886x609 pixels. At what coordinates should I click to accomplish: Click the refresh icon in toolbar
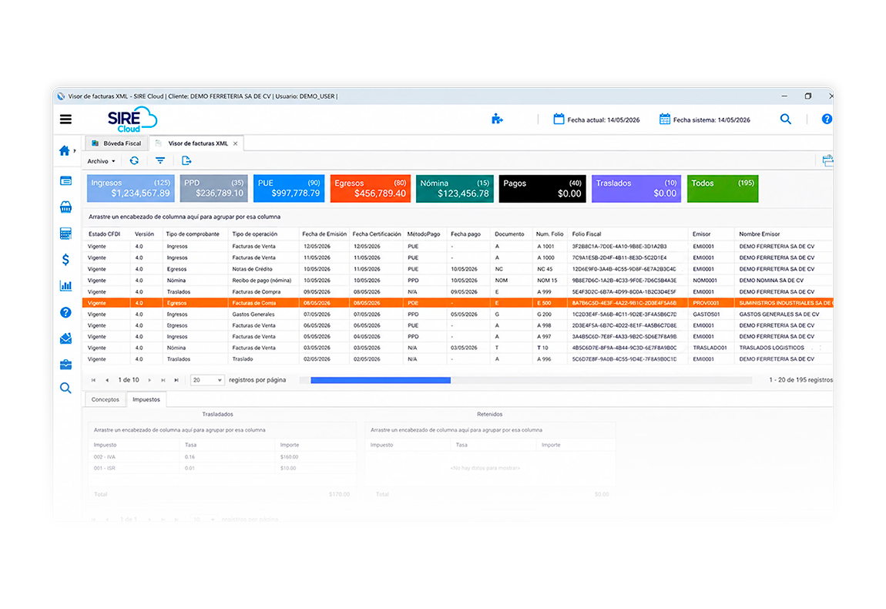[134, 160]
